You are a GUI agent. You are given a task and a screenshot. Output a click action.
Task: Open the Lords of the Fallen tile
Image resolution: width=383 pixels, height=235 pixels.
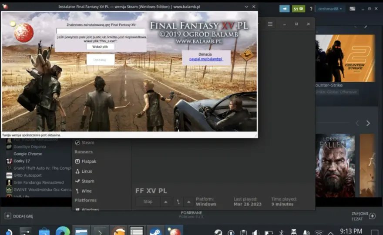335,165
